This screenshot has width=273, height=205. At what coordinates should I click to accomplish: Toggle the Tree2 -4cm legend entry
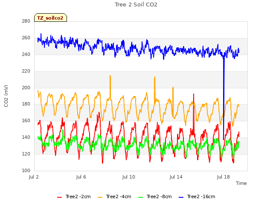pyautogui.click(x=114, y=196)
